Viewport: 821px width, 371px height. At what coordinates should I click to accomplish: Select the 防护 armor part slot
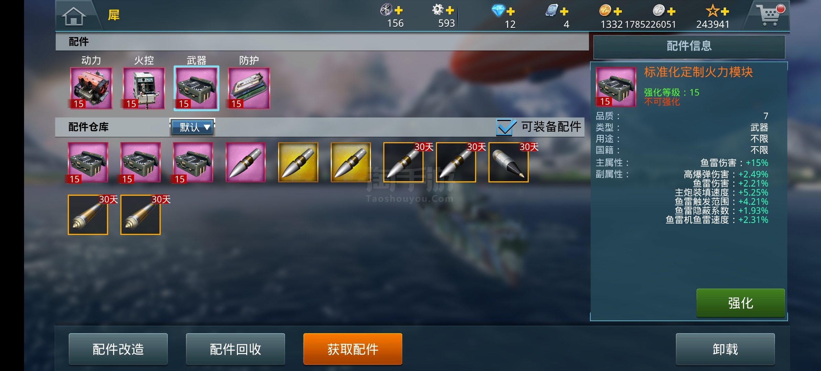[249, 88]
